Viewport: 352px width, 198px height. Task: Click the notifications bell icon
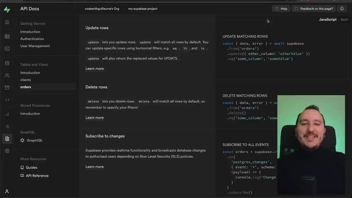[342, 9]
